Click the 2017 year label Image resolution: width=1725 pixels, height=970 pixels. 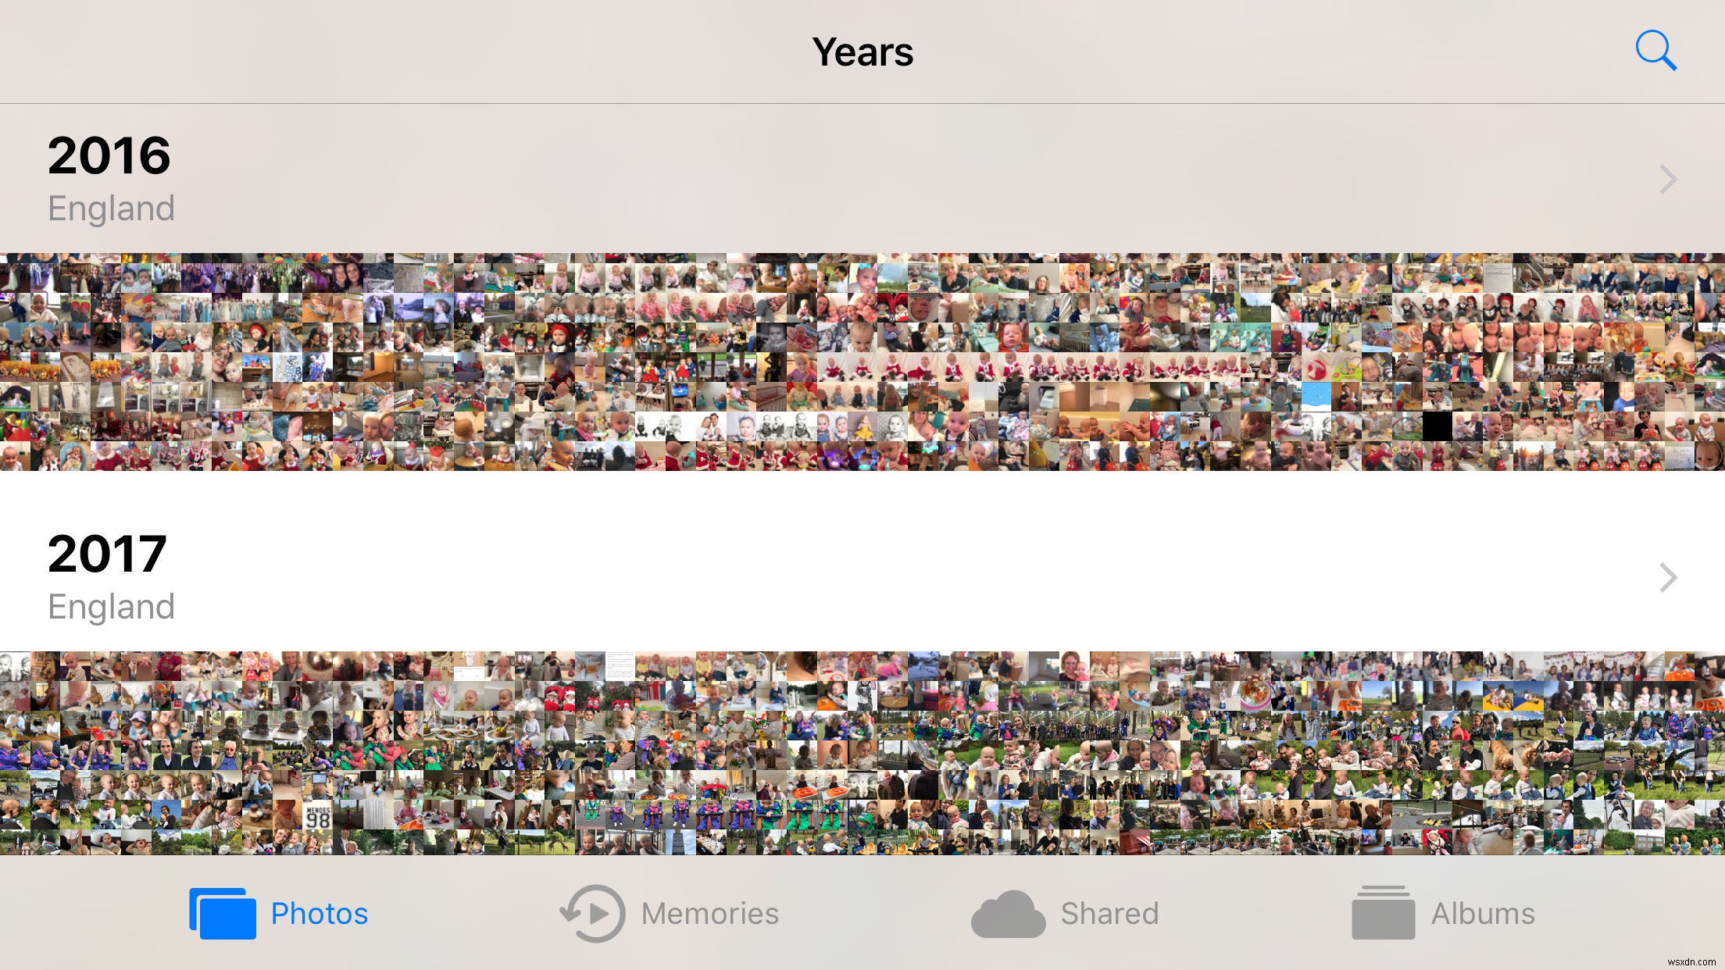point(106,550)
